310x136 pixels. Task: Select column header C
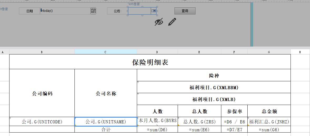tap(106, 52)
